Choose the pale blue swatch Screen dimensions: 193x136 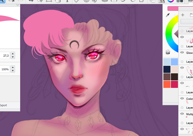tap(167, 62)
